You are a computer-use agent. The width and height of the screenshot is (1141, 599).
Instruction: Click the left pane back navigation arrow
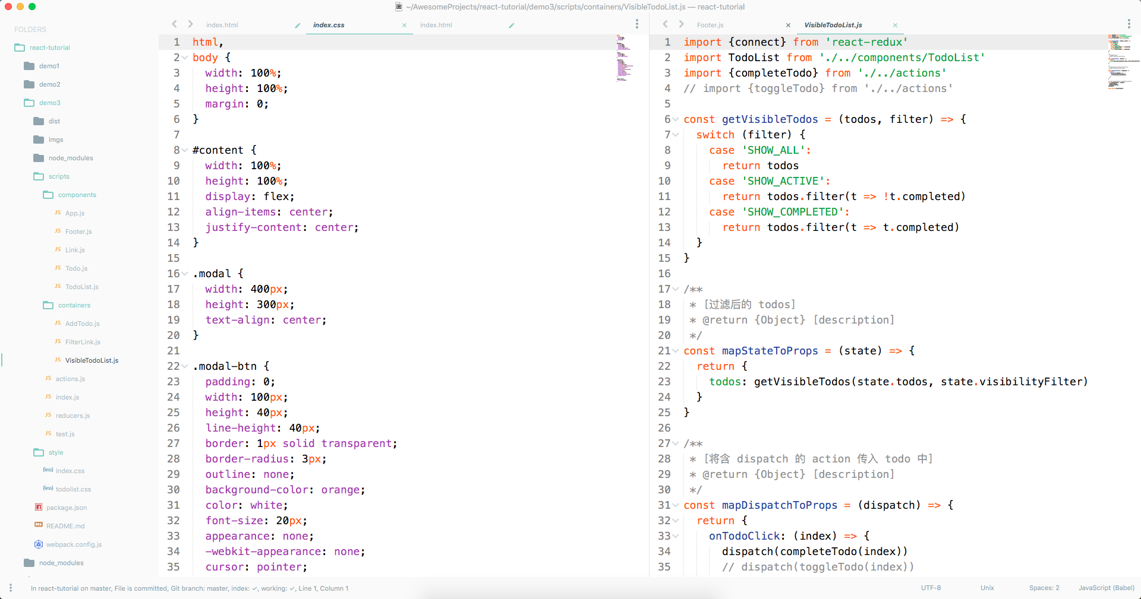174,24
